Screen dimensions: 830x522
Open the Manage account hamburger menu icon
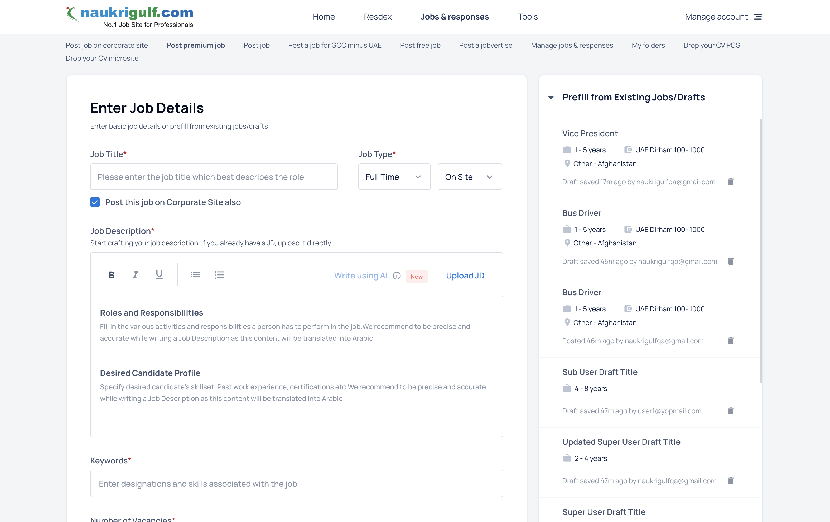758,17
